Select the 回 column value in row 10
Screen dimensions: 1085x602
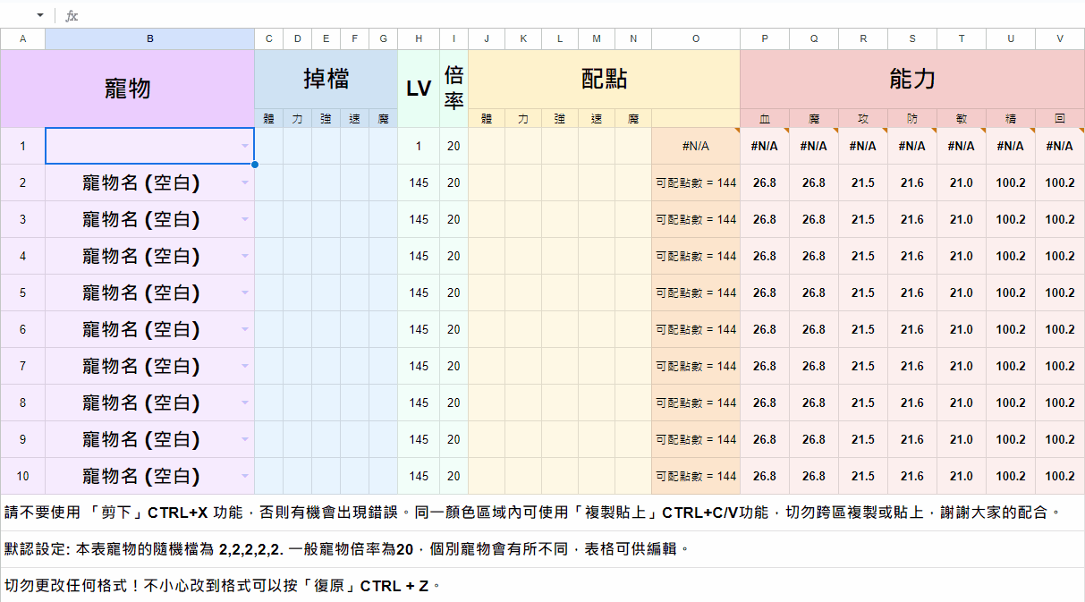click(1060, 476)
